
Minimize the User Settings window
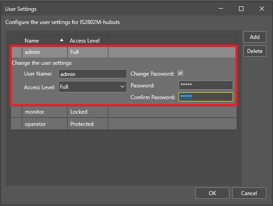coord(220,9)
